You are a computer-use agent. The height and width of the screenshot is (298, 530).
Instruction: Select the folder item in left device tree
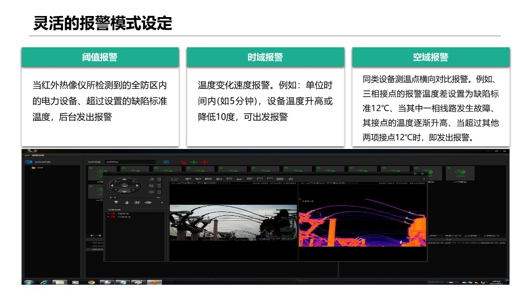click(x=34, y=168)
